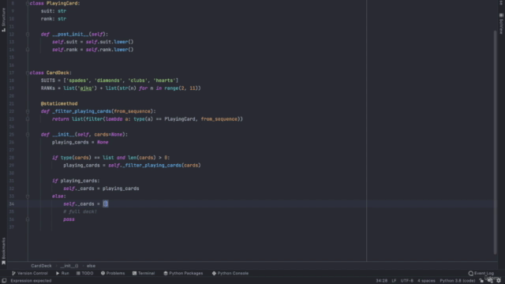Collapse the class CardDeck fold marker

[x=28, y=73]
